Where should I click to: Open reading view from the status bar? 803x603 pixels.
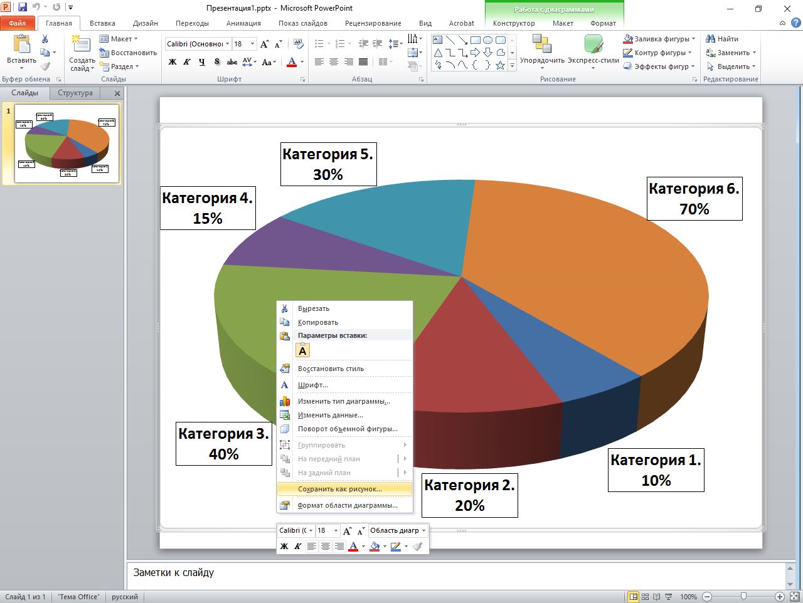(x=657, y=597)
